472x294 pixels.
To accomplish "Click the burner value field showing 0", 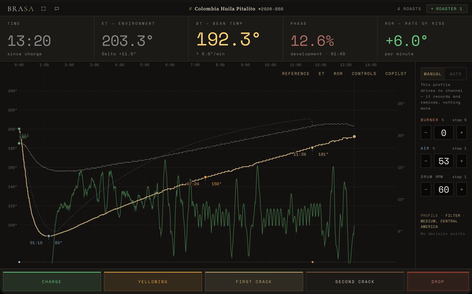I will 444,133.
